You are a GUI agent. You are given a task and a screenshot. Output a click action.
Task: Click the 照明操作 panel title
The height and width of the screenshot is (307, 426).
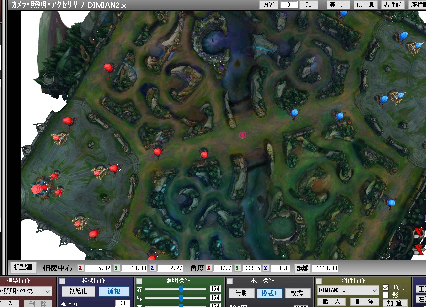pyautogui.click(x=178, y=281)
